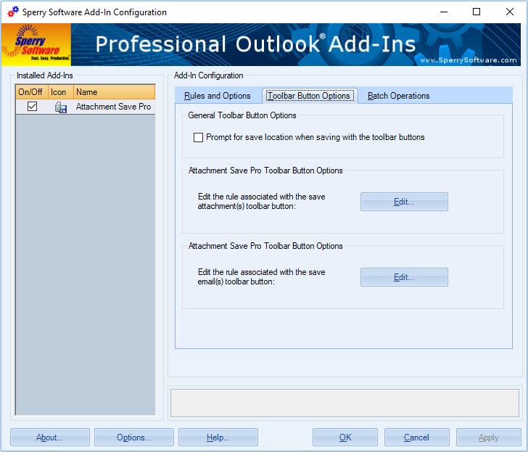Confirm settings with the OK button

tap(345, 437)
